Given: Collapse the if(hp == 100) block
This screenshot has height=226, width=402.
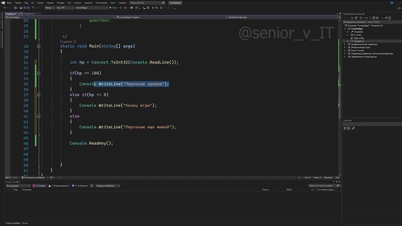Looking at the screenshot, I should coord(38,73).
